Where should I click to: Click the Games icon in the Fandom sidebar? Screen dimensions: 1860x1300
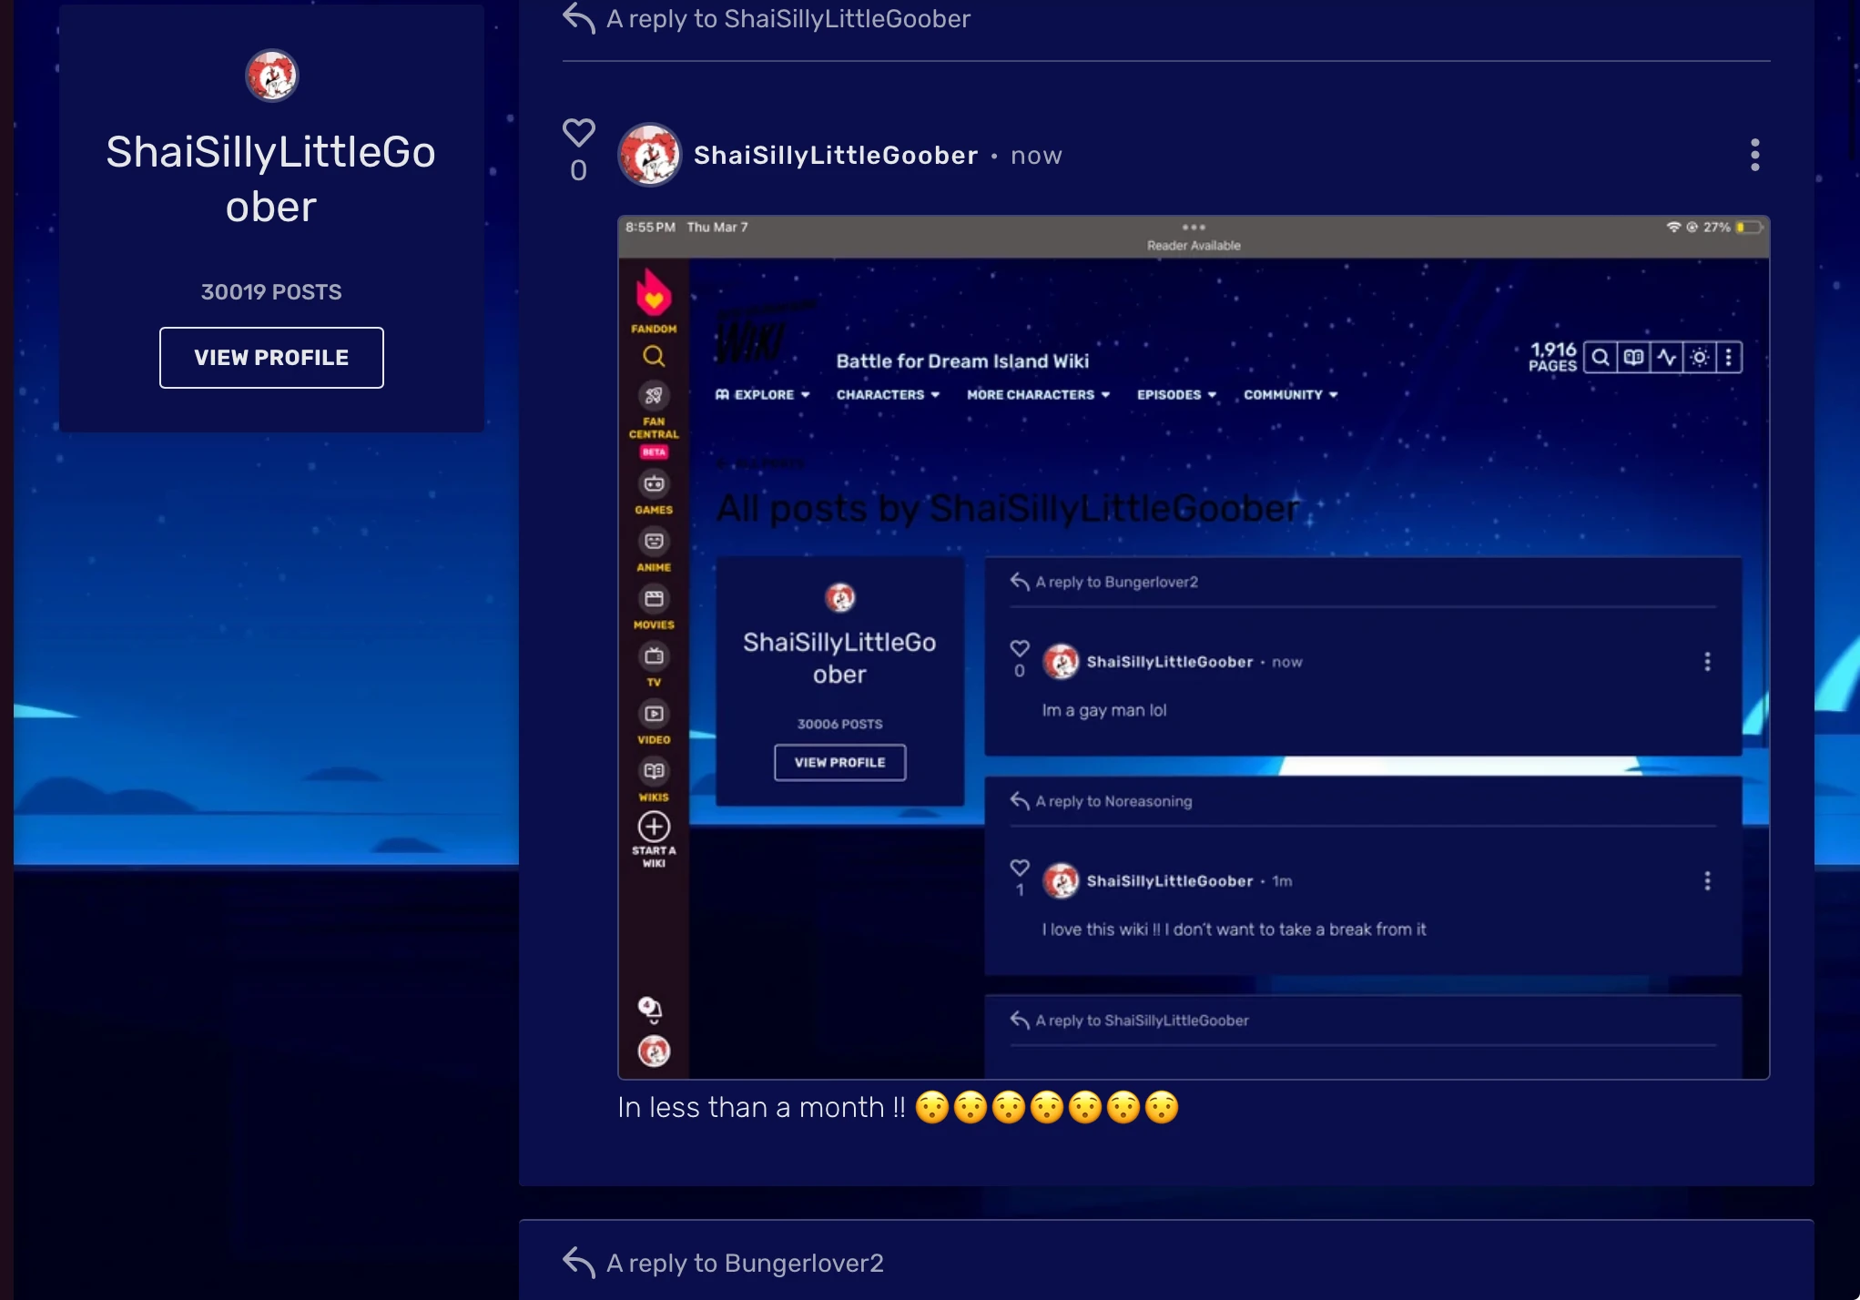point(654,484)
